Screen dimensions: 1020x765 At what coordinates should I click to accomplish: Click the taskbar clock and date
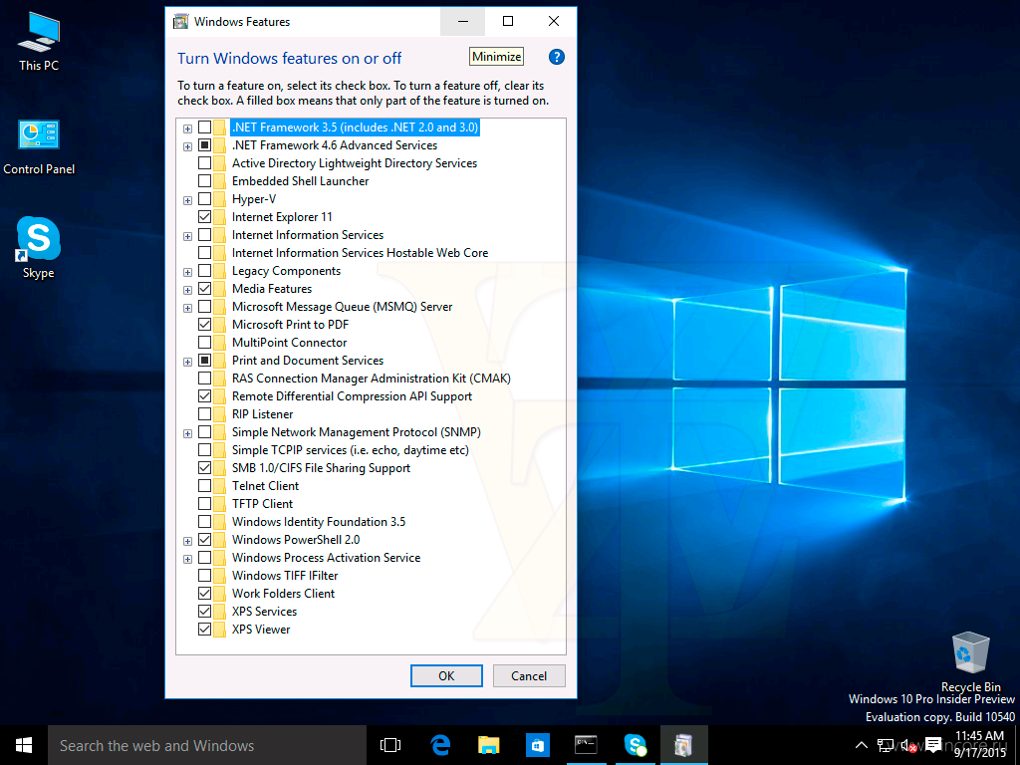pos(980,745)
